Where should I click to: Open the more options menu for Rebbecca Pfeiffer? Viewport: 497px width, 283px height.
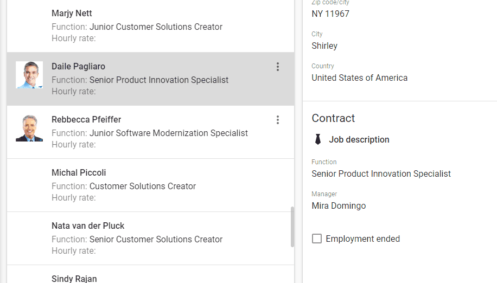(x=278, y=120)
